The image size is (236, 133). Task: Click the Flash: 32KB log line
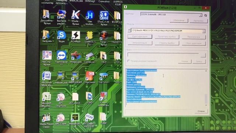pos(131,82)
